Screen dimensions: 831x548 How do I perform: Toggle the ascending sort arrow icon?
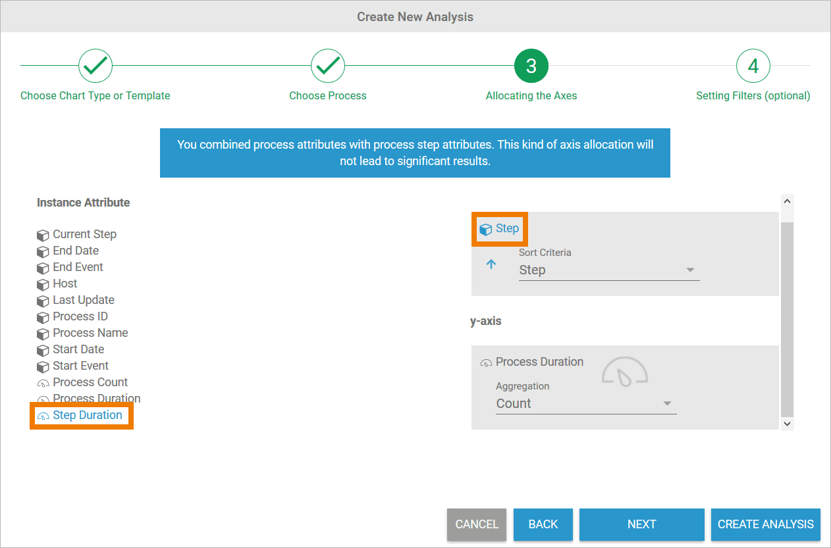coord(491,264)
